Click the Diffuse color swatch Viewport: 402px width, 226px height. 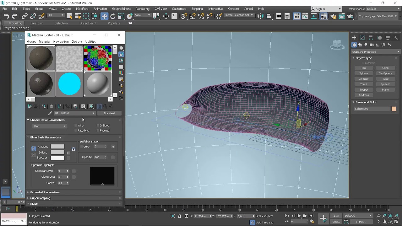pos(57,152)
